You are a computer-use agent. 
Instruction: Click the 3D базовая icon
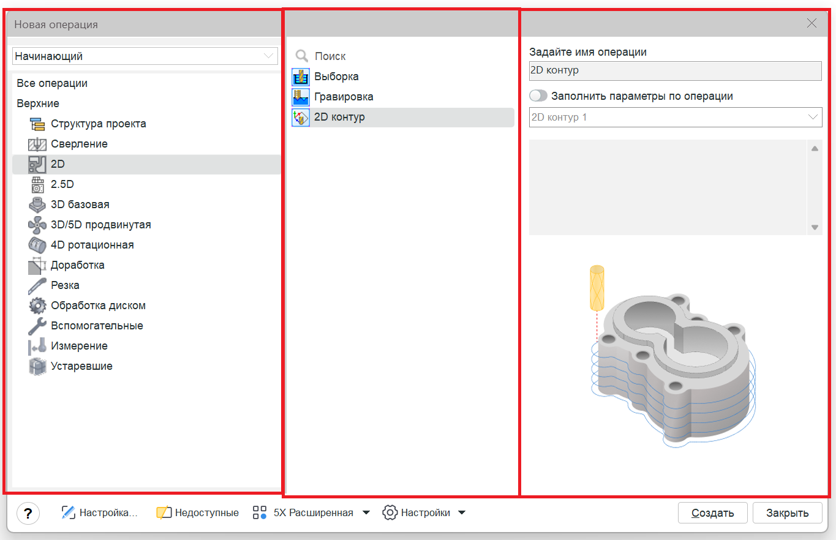click(37, 205)
